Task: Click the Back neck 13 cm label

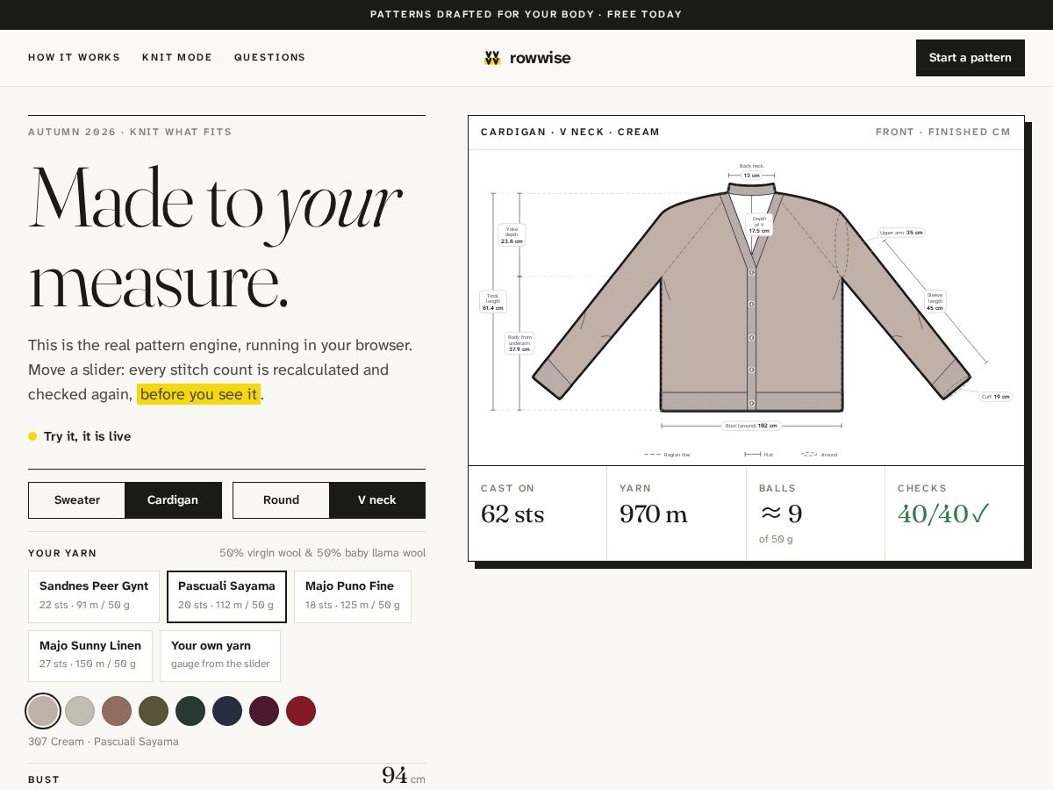Action: pyautogui.click(x=751, y=171)
